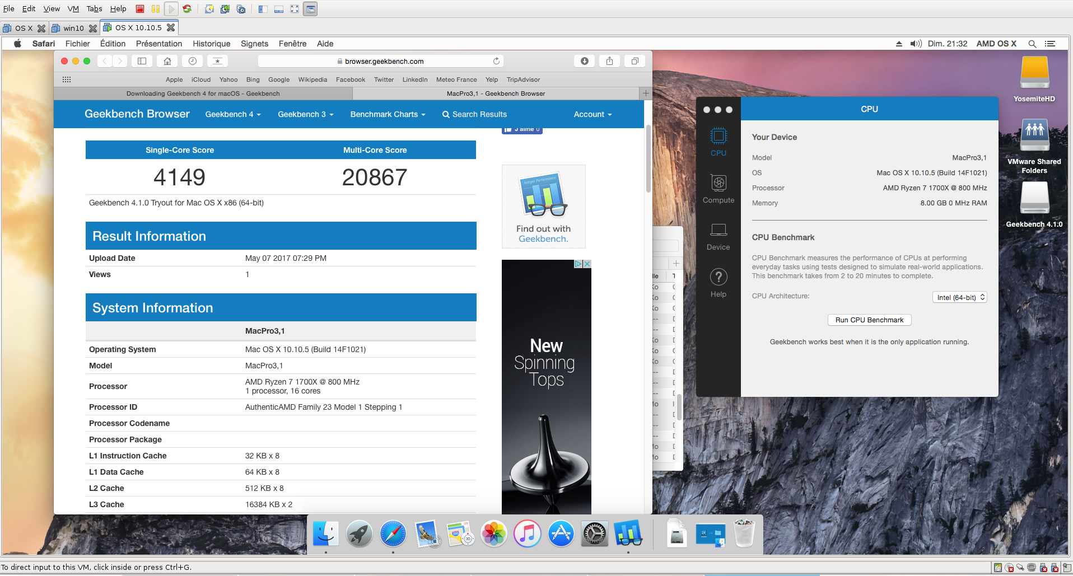Click the AMD OS X user menu

click(996, 44)
